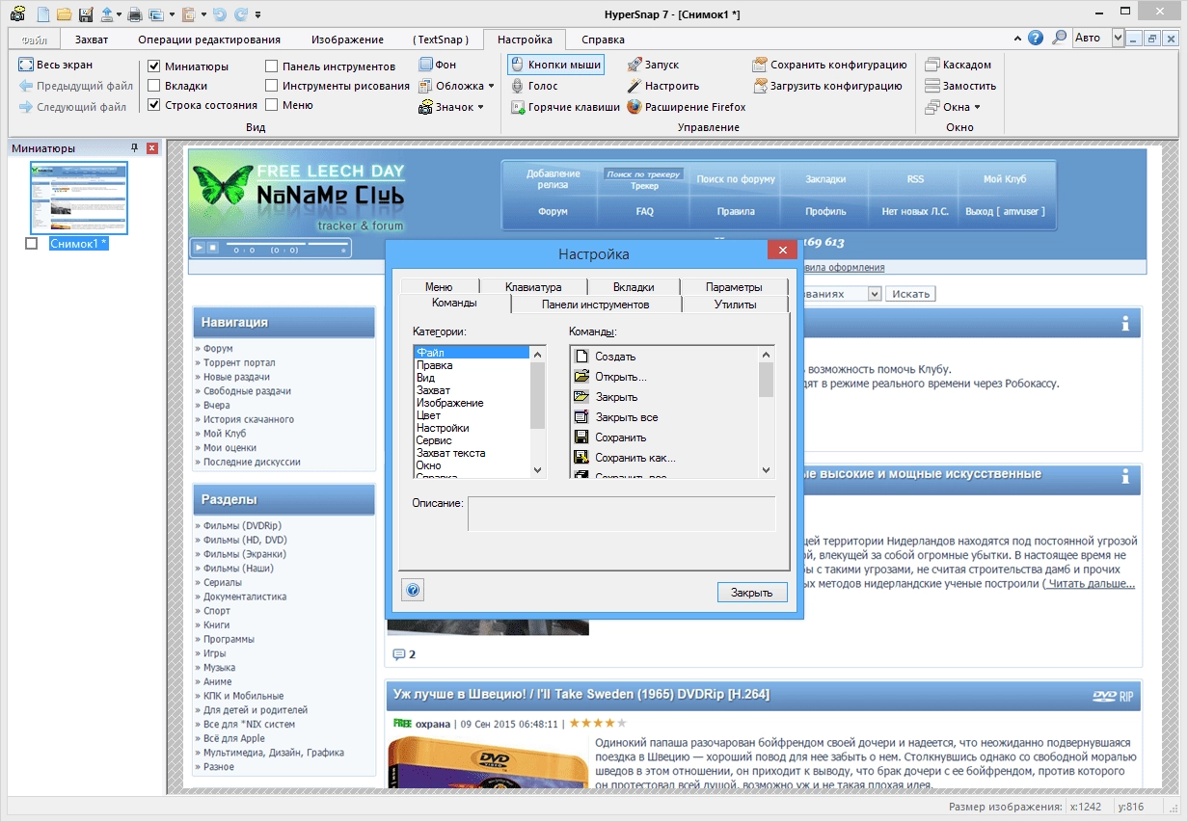
Task: Switch to 'Операции редактирования' ribbon tab
Action: (209, 40)
